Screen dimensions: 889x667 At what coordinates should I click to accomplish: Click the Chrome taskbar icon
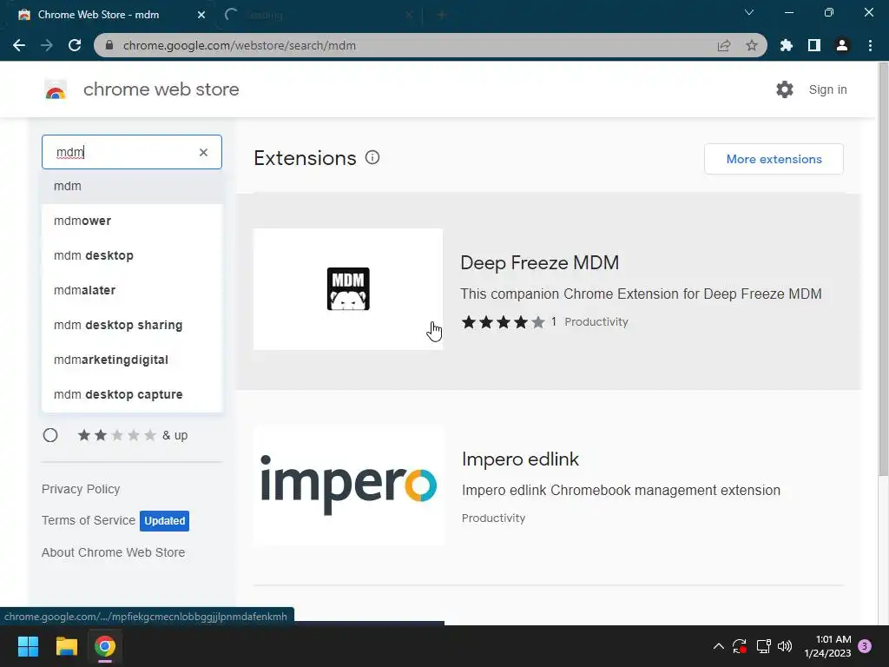point(105,646)
